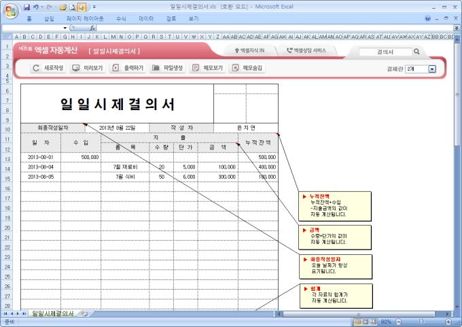This screenshot has width=462, height=327.
Task: Select the column M header
Action: (113, 37)
